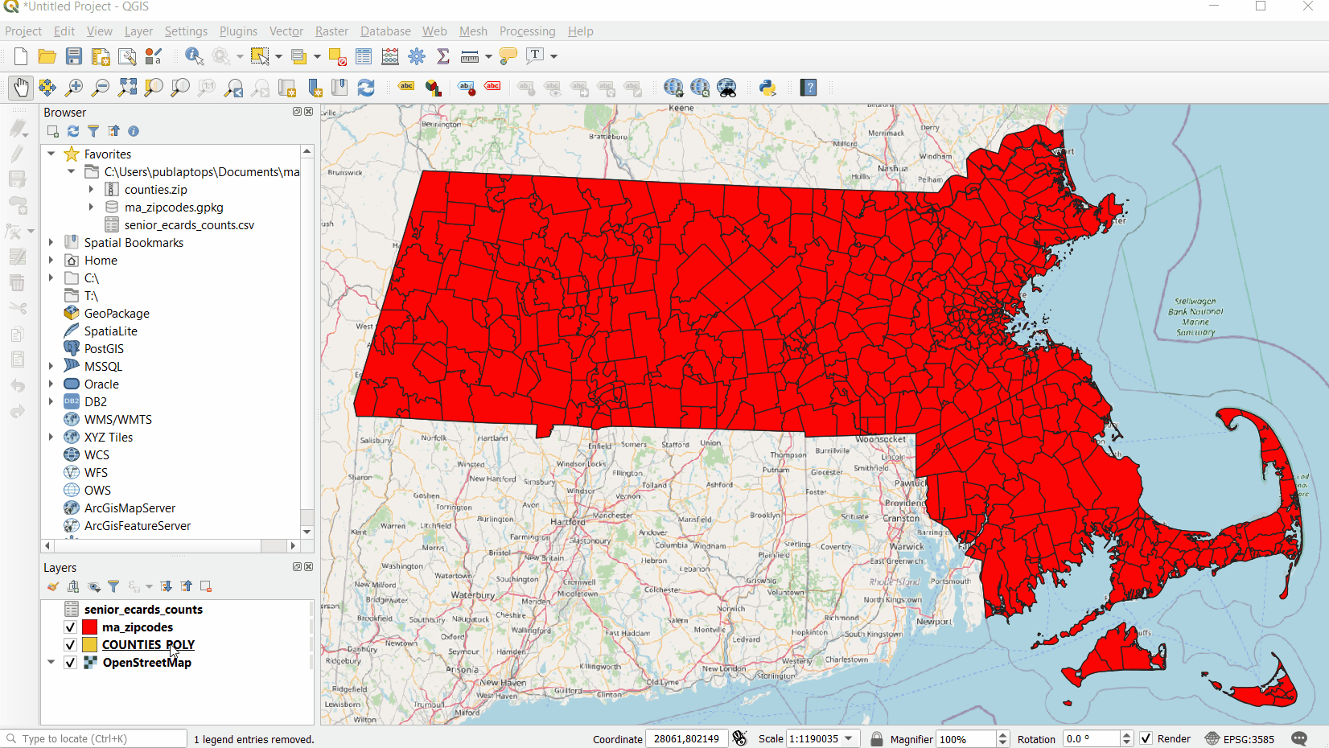Increase the Magnifier value with up stepper

pos(1002,734)
